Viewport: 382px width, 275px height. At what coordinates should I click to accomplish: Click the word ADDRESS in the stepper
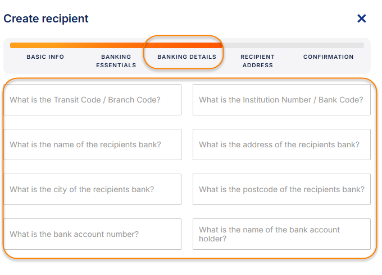[x=257, y=66]
